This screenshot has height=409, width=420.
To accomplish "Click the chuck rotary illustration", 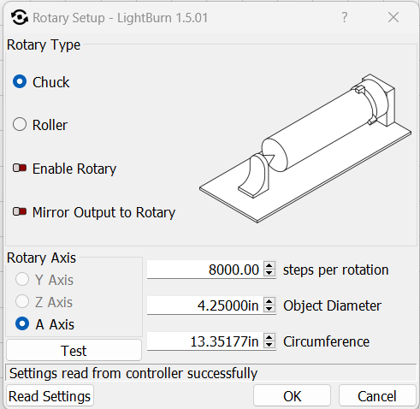I will pyautogui.click(x=305, y=148).
